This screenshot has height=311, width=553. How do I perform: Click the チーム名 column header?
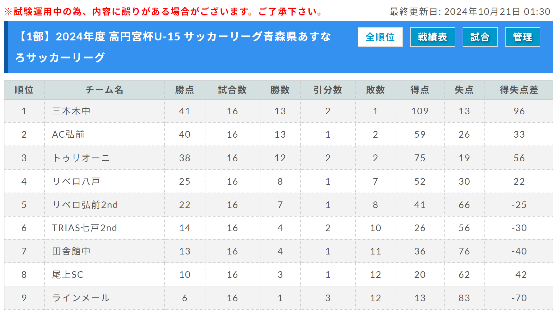(x=105, y=90)
